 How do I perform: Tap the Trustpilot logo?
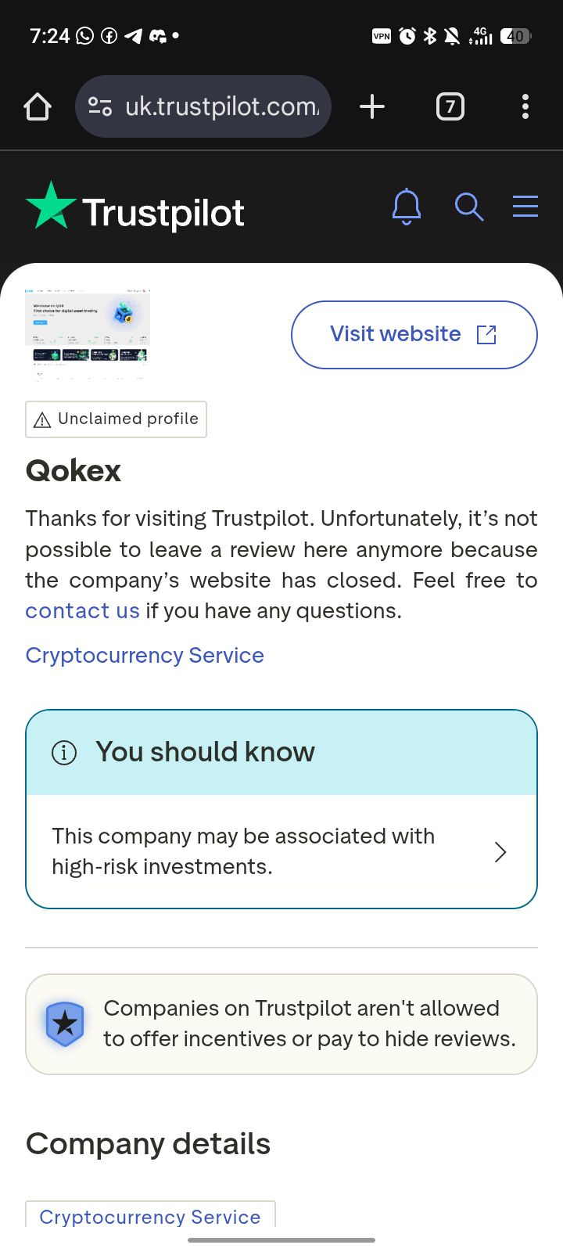coord(135,210)
